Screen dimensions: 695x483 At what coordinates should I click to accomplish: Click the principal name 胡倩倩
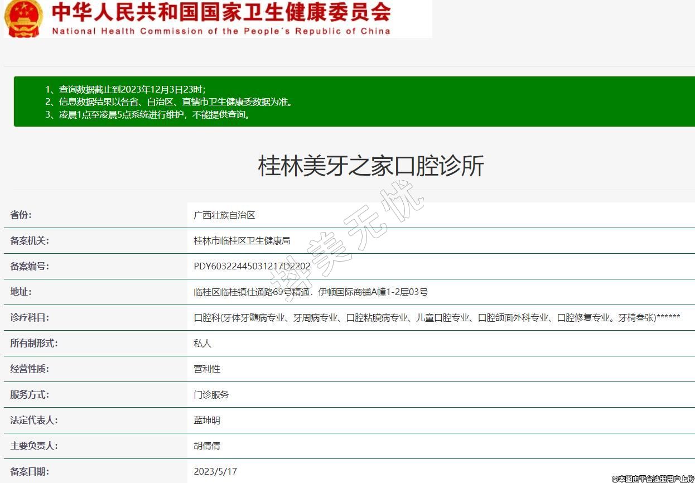tap(207, 446)
